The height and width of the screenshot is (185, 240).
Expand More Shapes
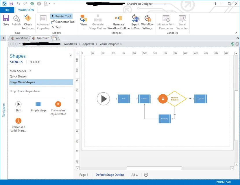[x=20, y=71]
